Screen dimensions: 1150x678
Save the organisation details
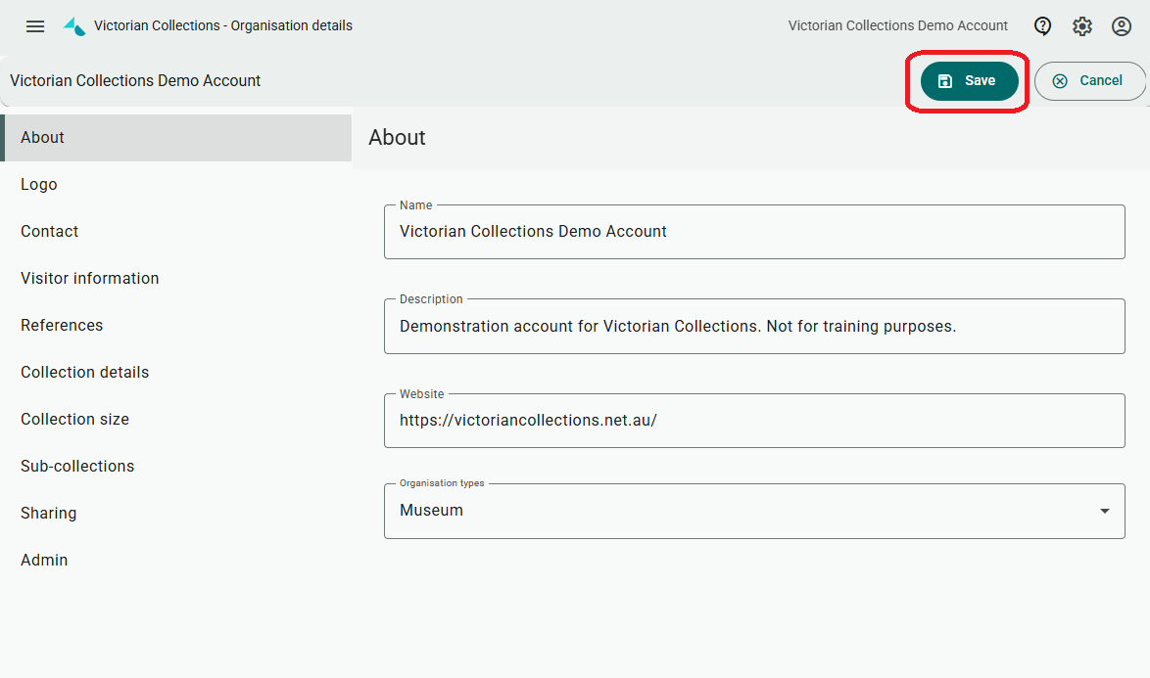pos(969,80)
